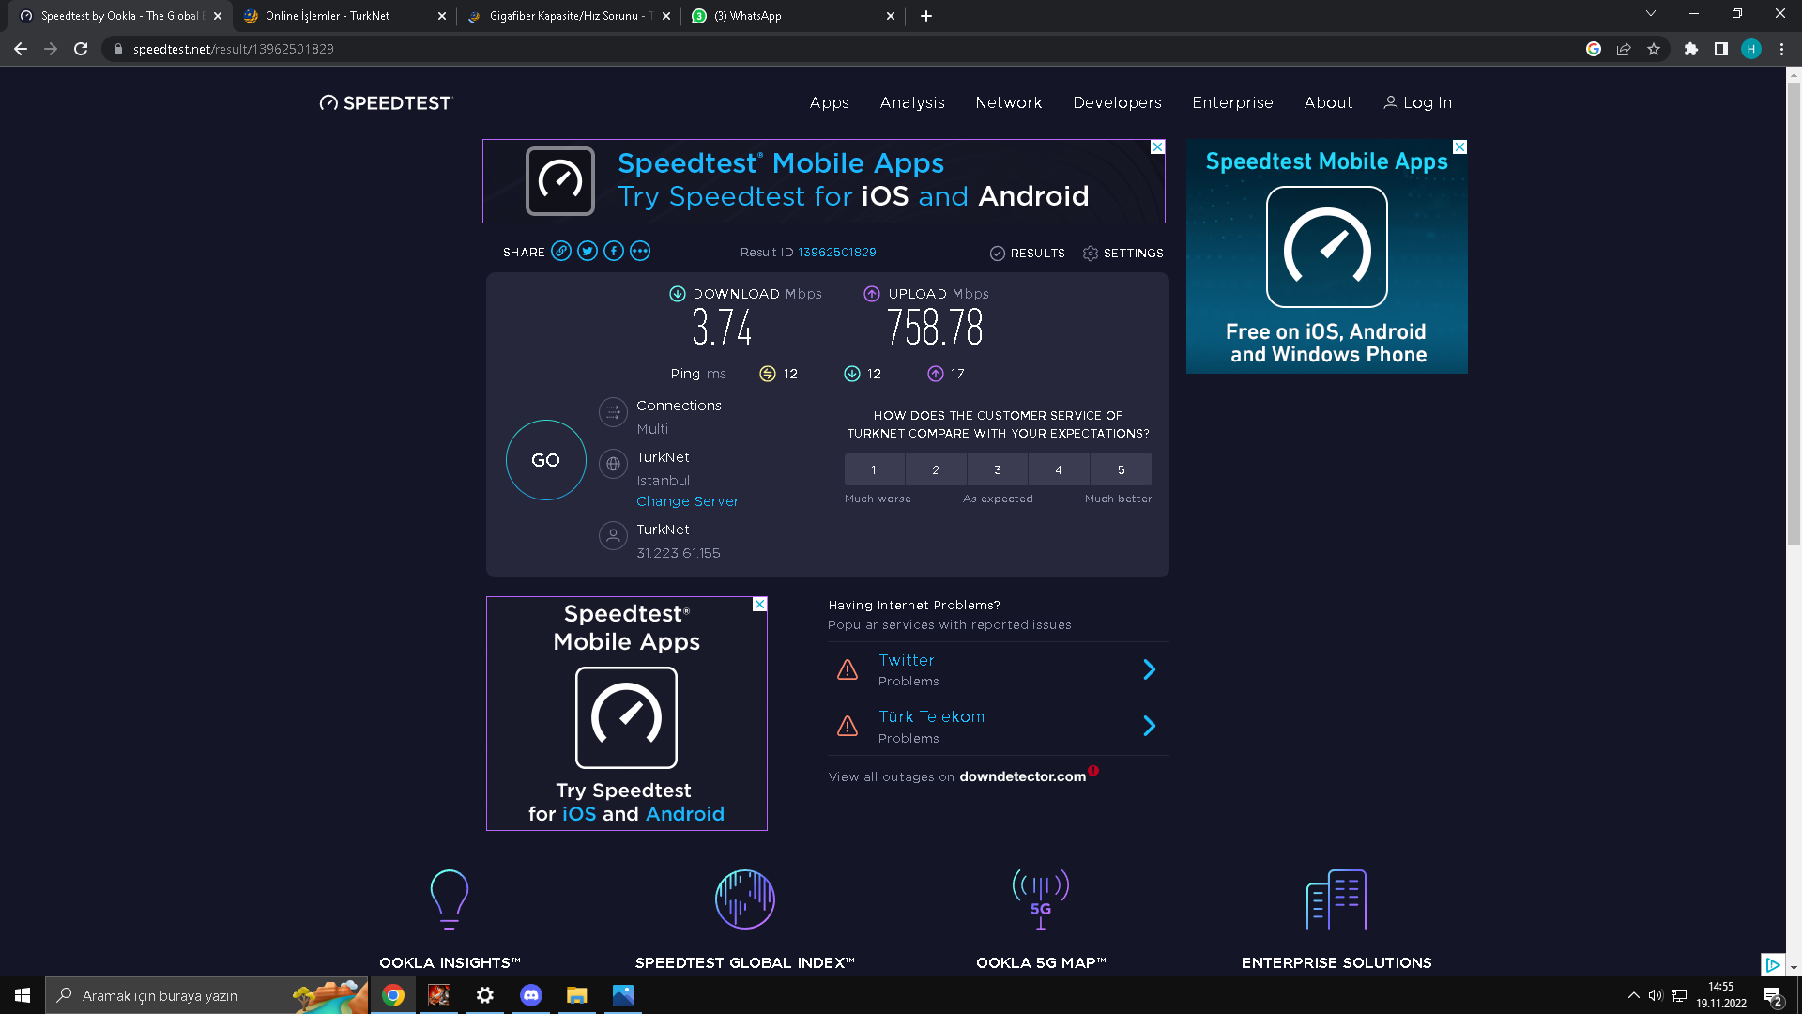Open the RESULTS history
Image resolution: width=1802 pixels, height=1014 pixels.
1028,253
